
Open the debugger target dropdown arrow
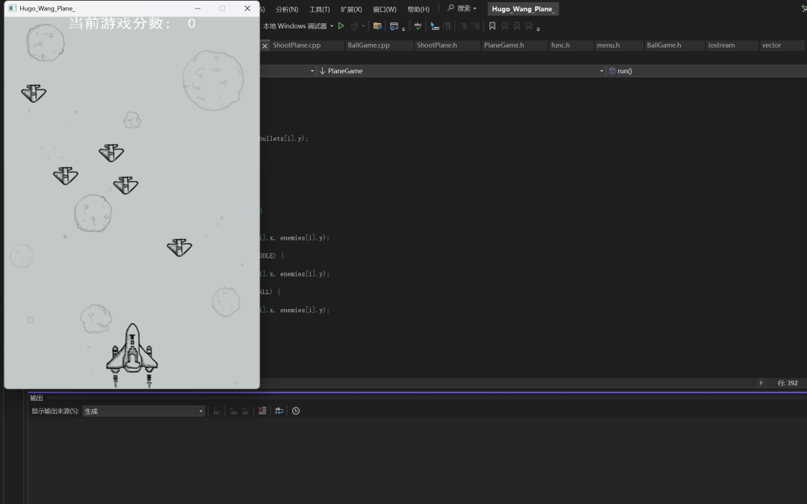pyautogui.click(x=332, y=26)
